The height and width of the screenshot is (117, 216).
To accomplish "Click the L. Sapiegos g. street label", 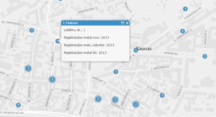I will (x=205, y=39).
